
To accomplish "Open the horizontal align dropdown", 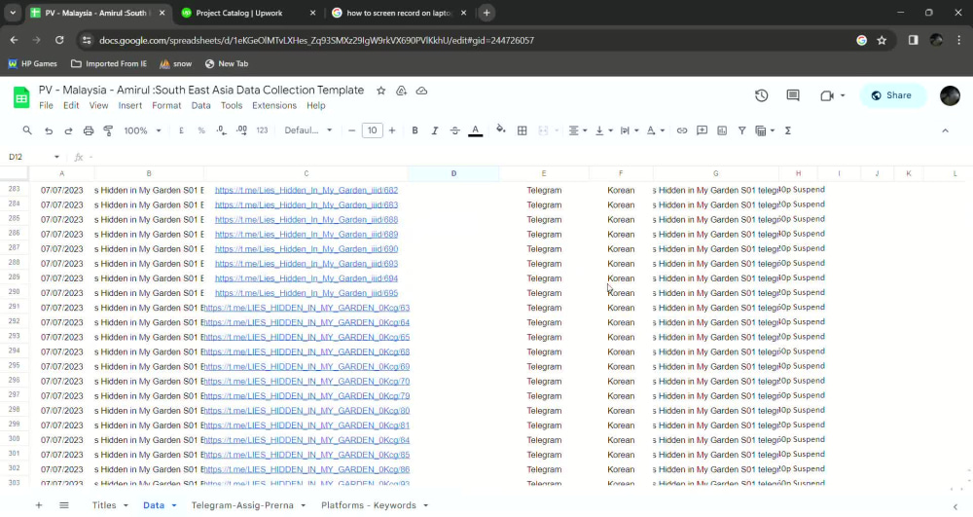I will point(577,130).
